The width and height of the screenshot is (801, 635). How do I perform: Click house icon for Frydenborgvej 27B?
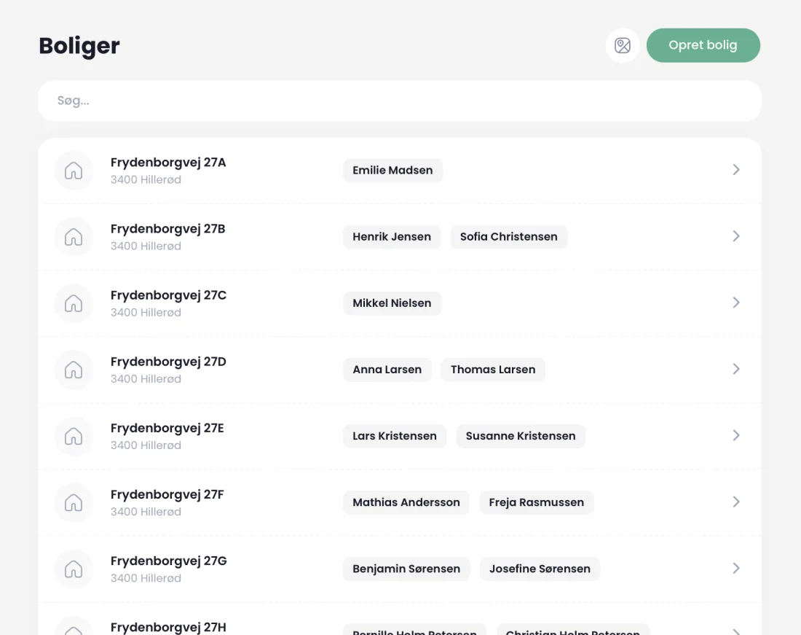[x=74, y=237]
